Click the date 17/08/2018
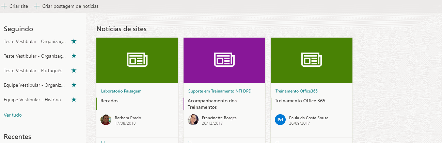 click(x=125, y=123)
